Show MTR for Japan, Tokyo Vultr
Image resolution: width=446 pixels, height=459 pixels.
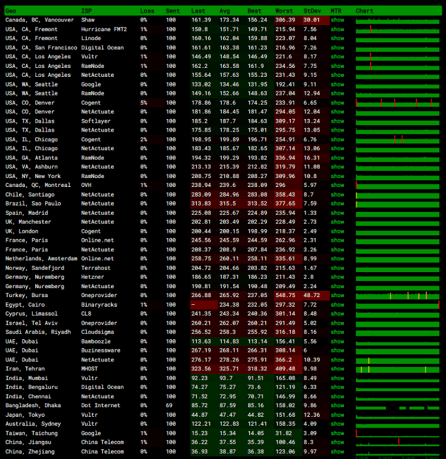337,415
